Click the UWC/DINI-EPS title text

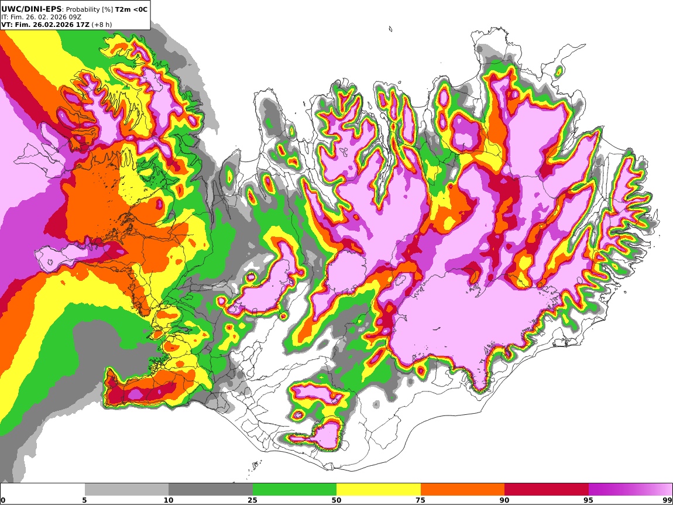tap(32, 9)
